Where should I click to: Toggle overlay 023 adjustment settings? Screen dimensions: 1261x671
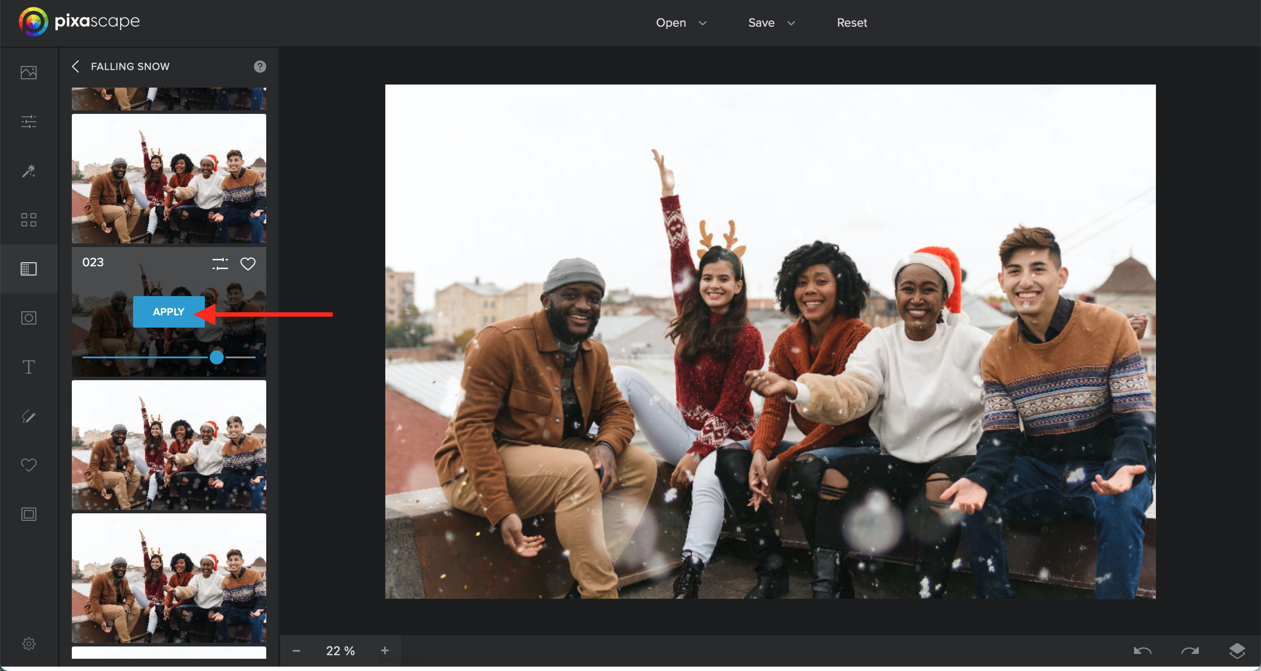pos(220,264)
